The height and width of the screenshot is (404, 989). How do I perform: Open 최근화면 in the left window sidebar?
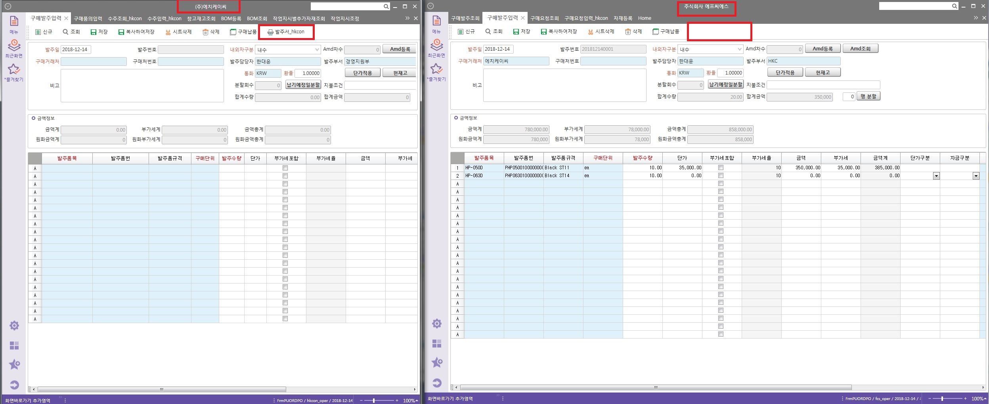[14, 49]
